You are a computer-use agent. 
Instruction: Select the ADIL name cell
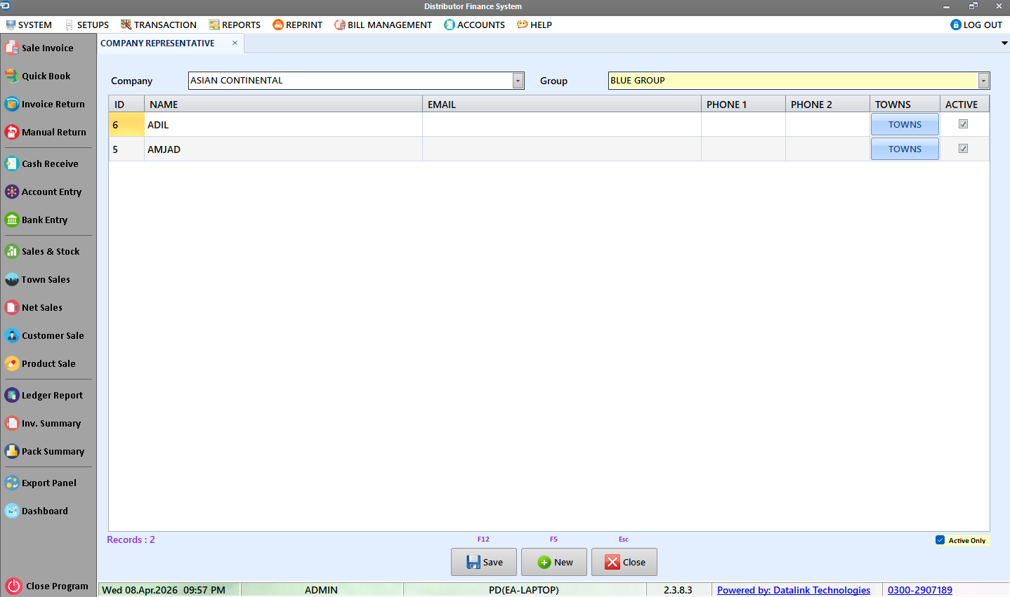pyautogui.click(x=283, y=125)
